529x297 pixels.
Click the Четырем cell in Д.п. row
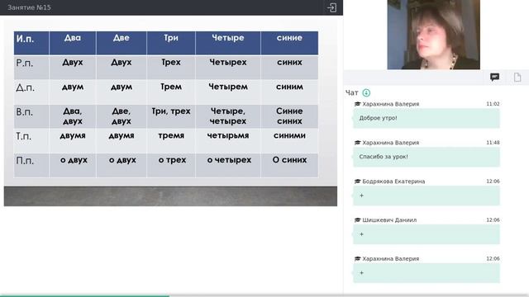click(228, 92)
